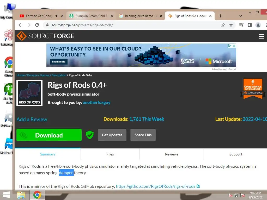Go forward with the browser arrow

point(29,25)
